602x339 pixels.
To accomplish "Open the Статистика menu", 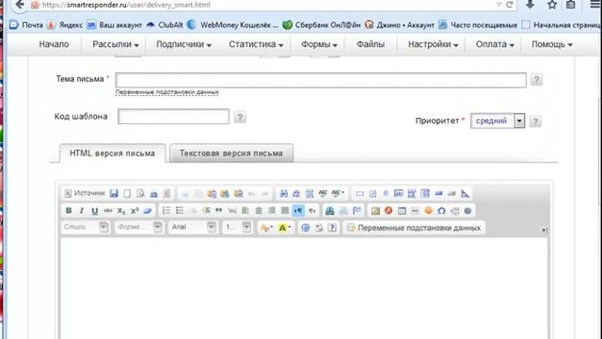I will point(256,44).
